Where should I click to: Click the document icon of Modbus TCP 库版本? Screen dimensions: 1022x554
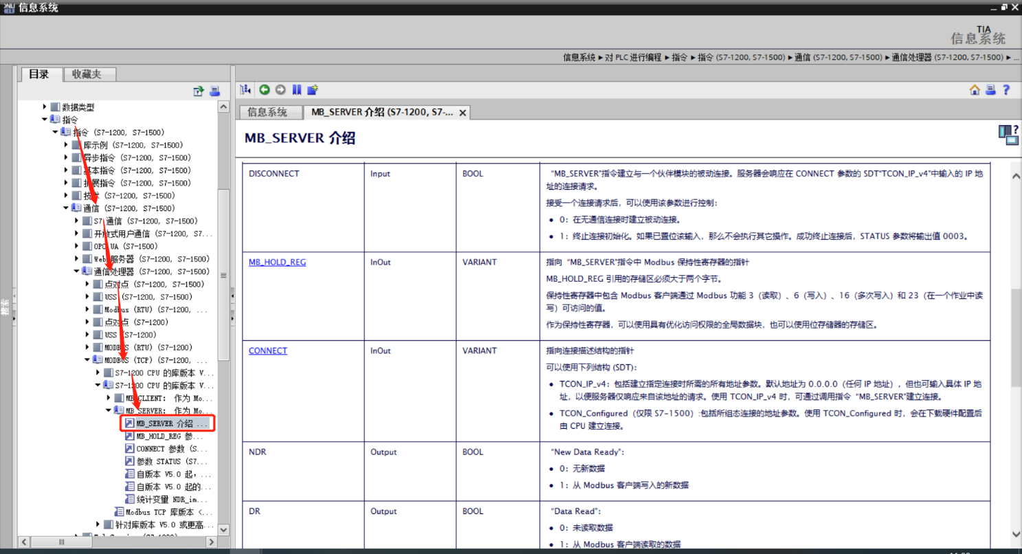click(119, 511)
